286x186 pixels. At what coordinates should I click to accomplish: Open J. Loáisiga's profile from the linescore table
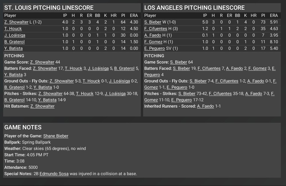coord(15,35)
